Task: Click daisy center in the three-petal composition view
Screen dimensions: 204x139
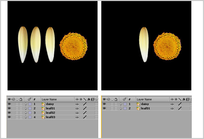Action: (x=73, y=46)
